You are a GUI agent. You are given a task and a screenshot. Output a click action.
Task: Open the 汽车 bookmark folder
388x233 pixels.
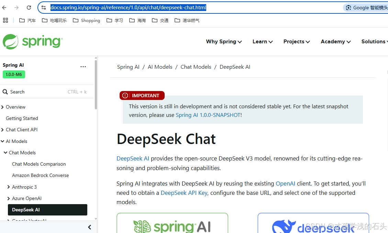tap(27, 20)
